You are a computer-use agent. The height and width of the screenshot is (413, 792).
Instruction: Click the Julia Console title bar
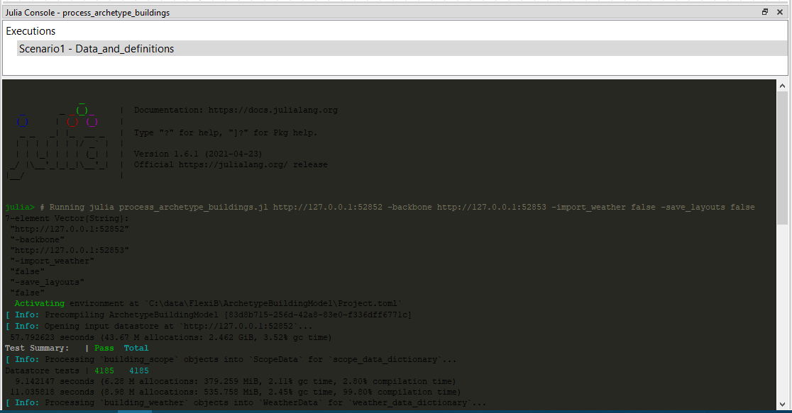[85, 11]
